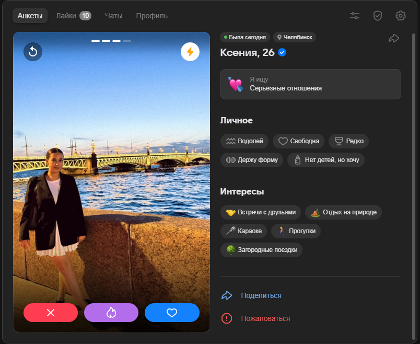Click the Челябинск location tag

tap(295, 37)
